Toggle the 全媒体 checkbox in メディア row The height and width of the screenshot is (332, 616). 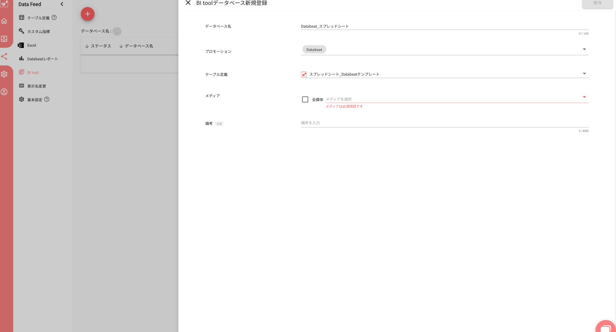click(305, 99)
